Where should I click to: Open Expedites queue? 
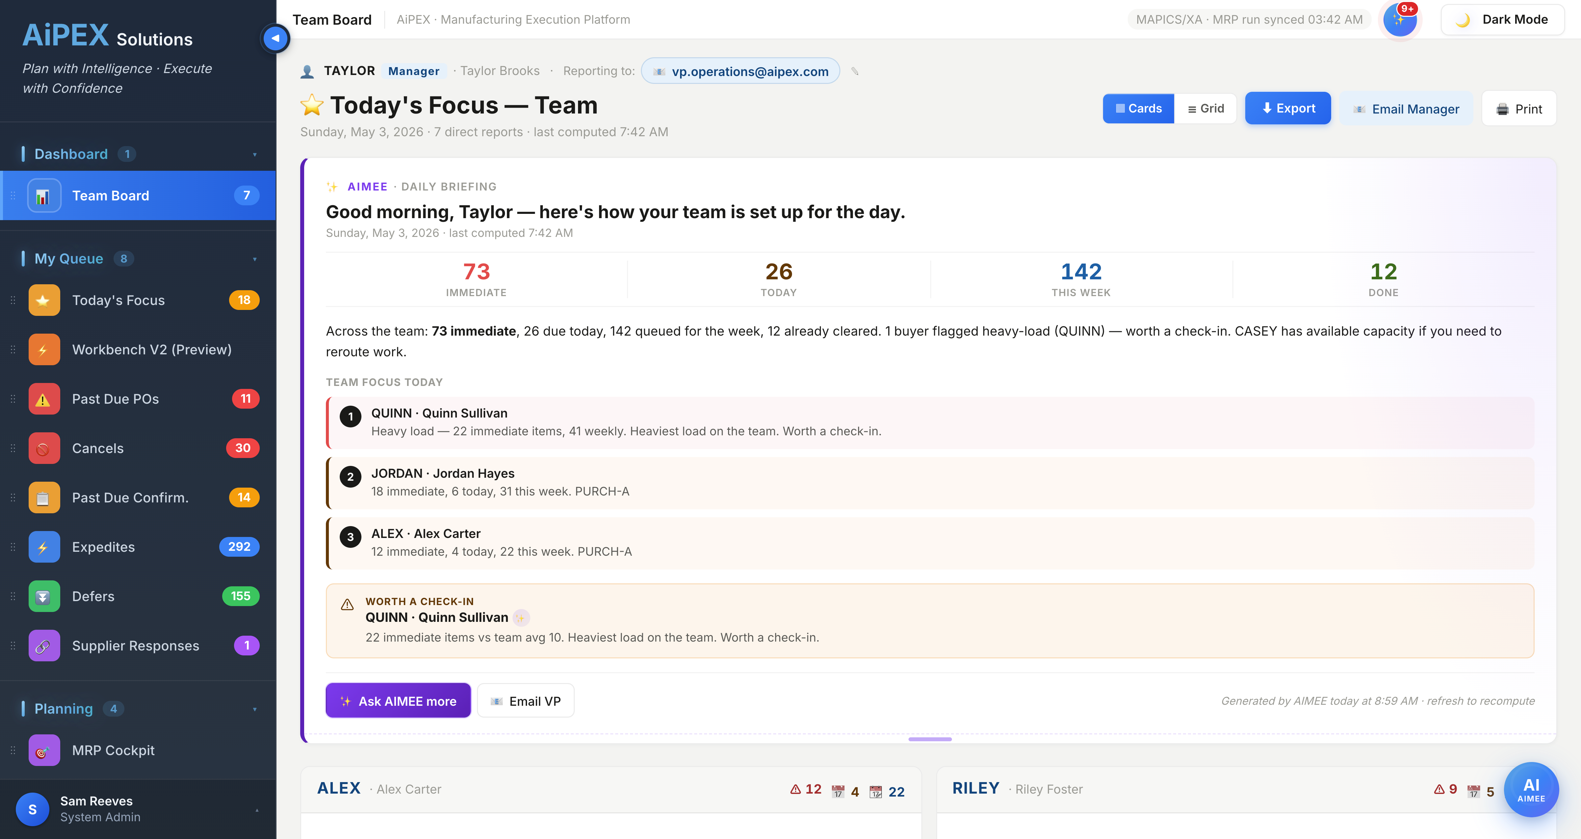(x=139, y=547)
